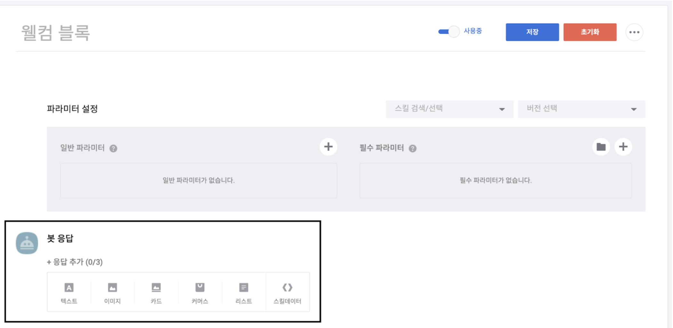Add an 이미지 (image) response
Image resolution: width=673 pixels, height=328 pixels.
112,292
